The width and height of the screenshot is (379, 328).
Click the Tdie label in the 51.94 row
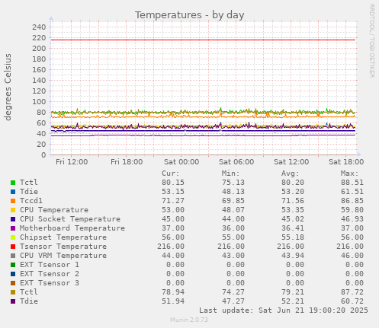coord(29,301)
